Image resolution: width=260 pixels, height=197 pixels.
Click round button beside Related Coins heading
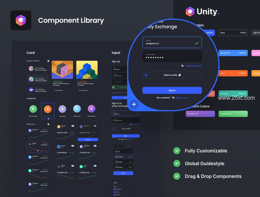pos(48,124)
